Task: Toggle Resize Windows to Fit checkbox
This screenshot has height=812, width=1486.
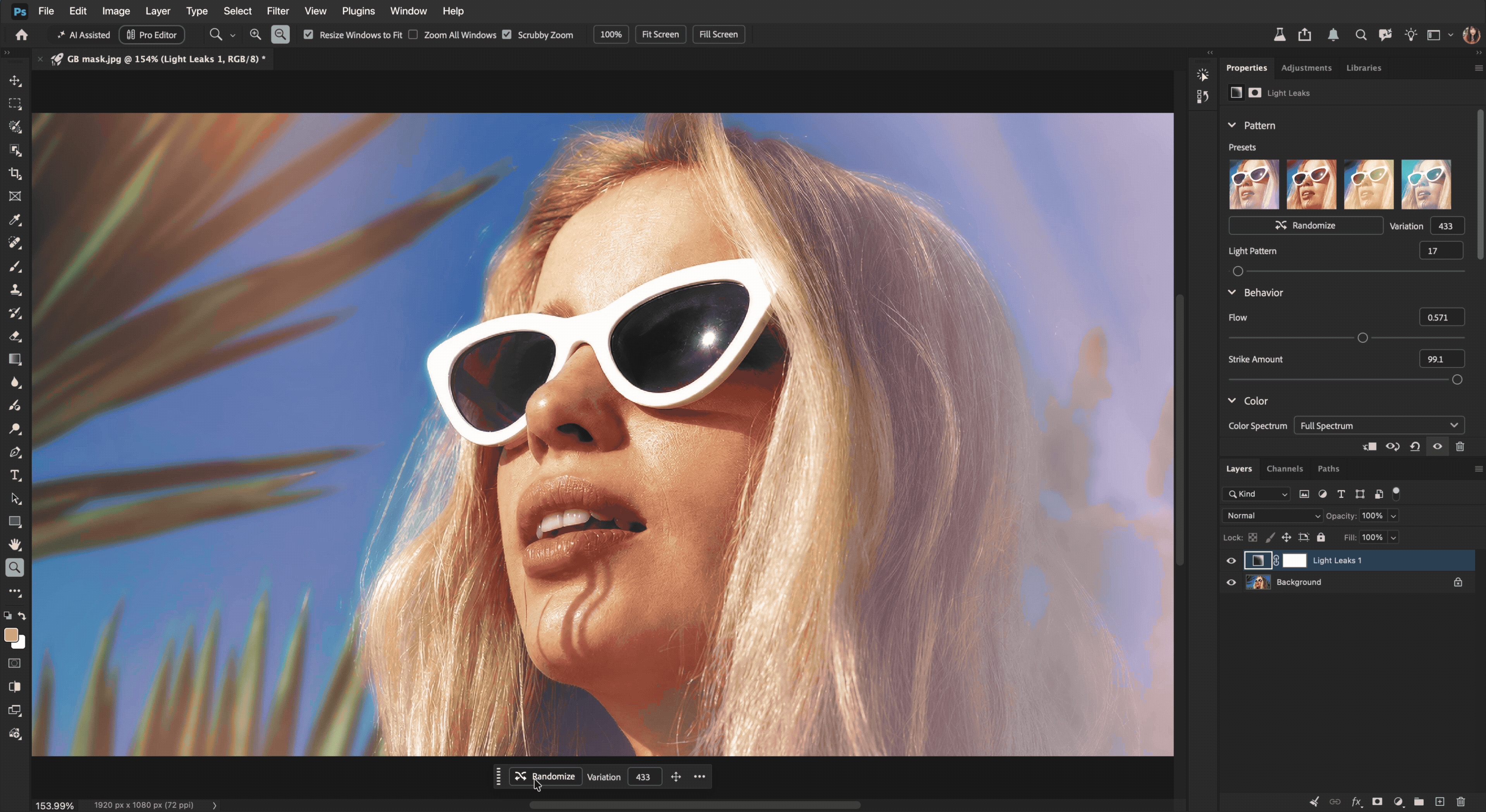Action: tap(309, 34)
